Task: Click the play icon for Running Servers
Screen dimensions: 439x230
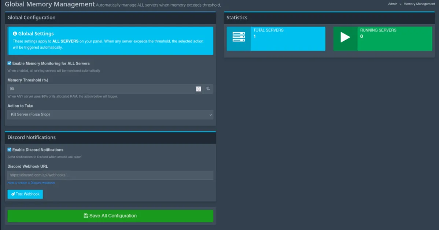Action: pos(345,38)
